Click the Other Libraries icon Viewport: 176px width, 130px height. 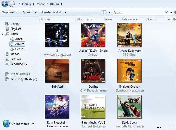7,74
